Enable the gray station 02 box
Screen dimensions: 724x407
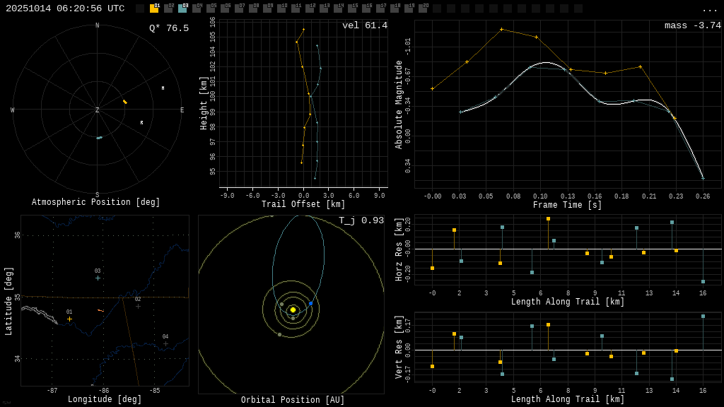click(x=168, y=8)
